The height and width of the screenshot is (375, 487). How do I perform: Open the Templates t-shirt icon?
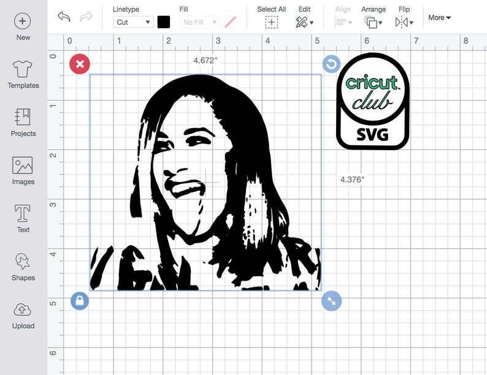[x=22, y=69]
